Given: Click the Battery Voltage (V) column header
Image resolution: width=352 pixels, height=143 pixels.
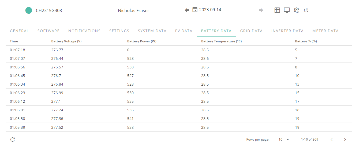Looking at the screenshot, I should tap(66, 41).
